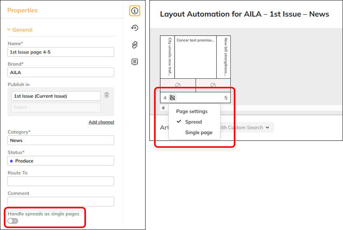Screen dimensions: 343x230
Task: Click the left placeholder slot with no-entry icon
Action: [178, 85]
